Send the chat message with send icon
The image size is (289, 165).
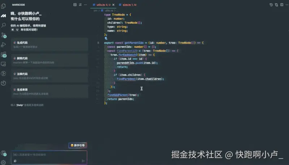tap(83, 161)
